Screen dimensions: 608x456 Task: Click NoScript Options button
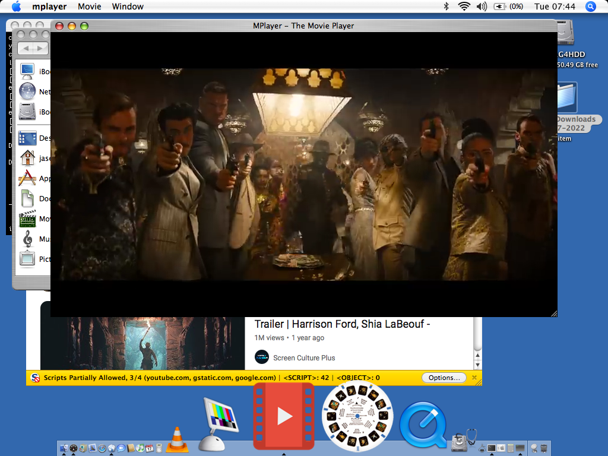(x=444, y=378)
